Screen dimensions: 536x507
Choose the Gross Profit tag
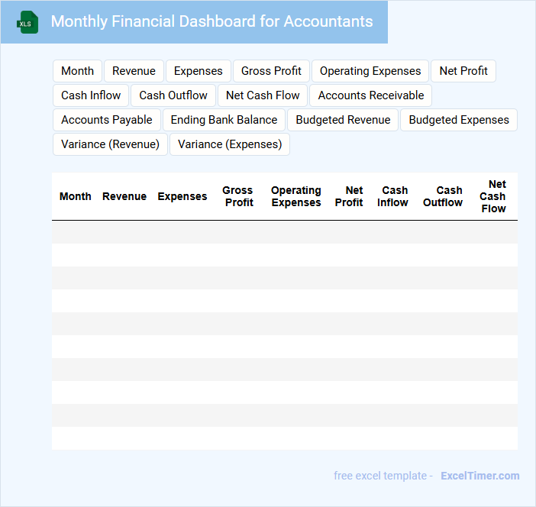(x=271, y=71)
